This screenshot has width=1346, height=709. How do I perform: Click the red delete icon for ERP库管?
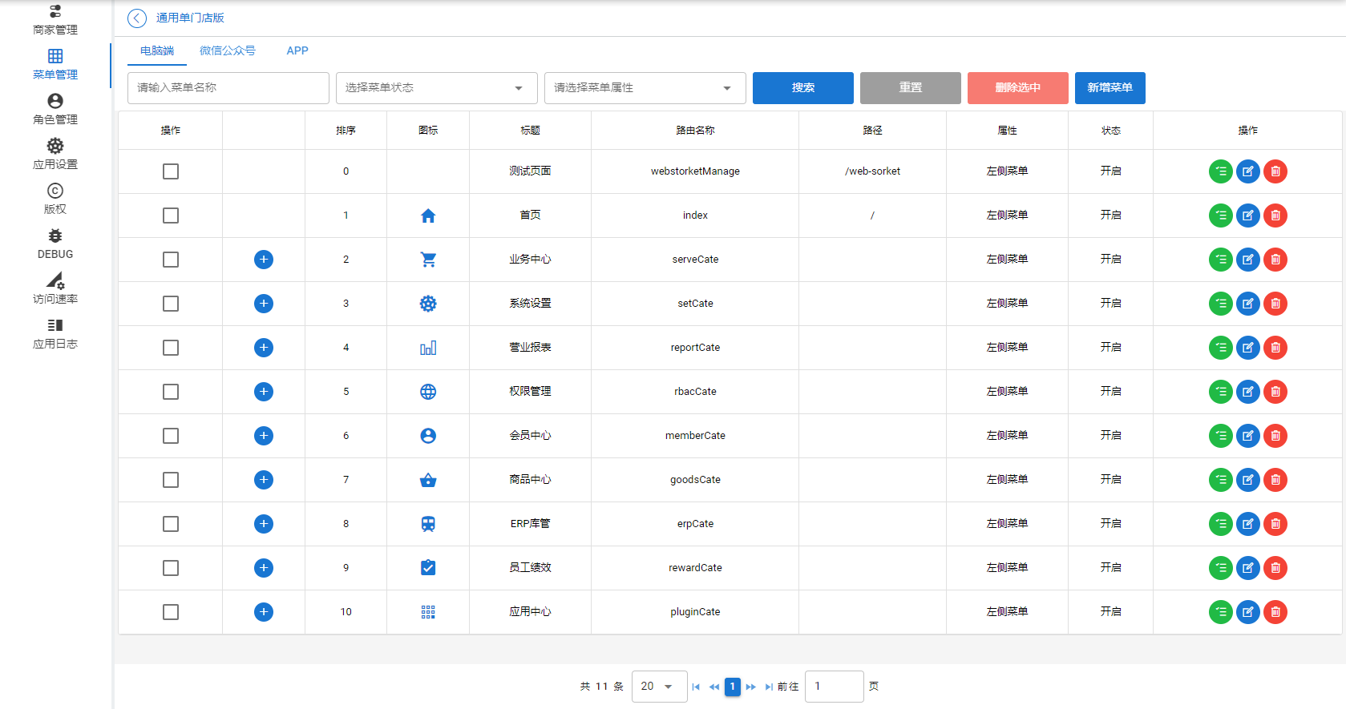(1275, 524)
